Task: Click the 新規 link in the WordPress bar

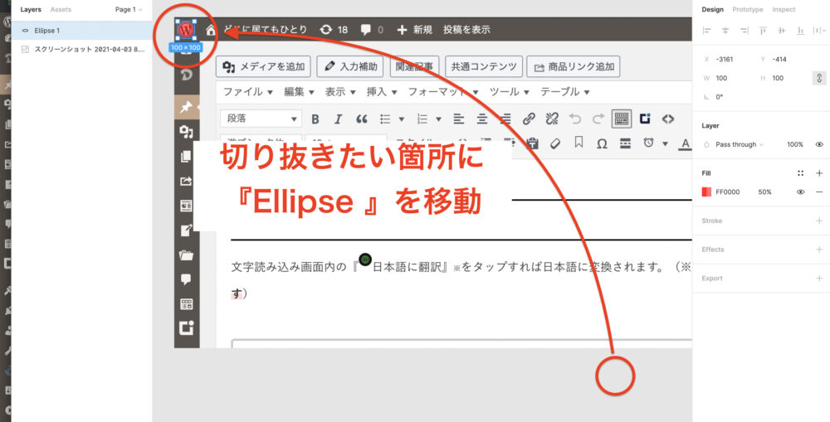Action: click(x=414, y=30)
